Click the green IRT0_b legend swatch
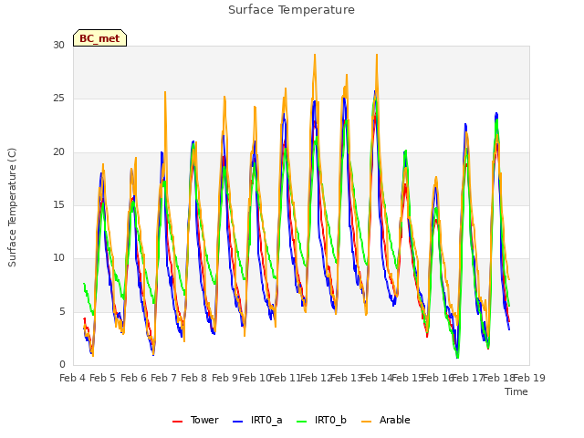The image size is (584, 438). (302, 422)
